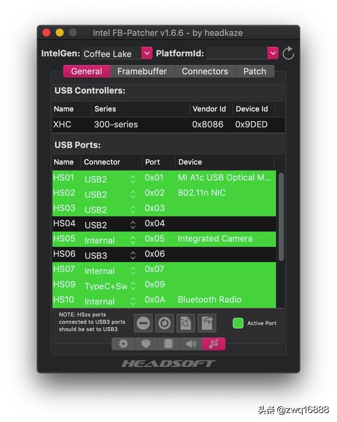Click the remove port minus icon

pos(143,323)
